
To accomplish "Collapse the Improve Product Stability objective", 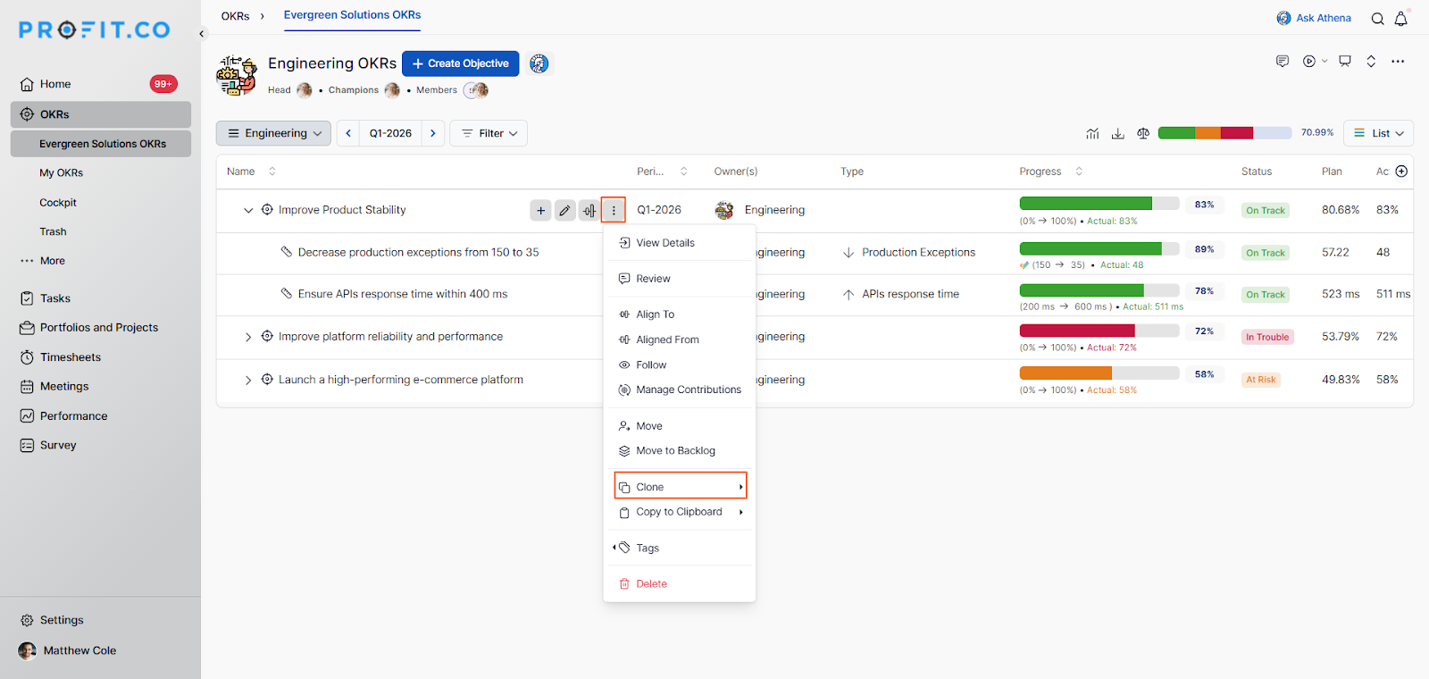I will point(248,211).
